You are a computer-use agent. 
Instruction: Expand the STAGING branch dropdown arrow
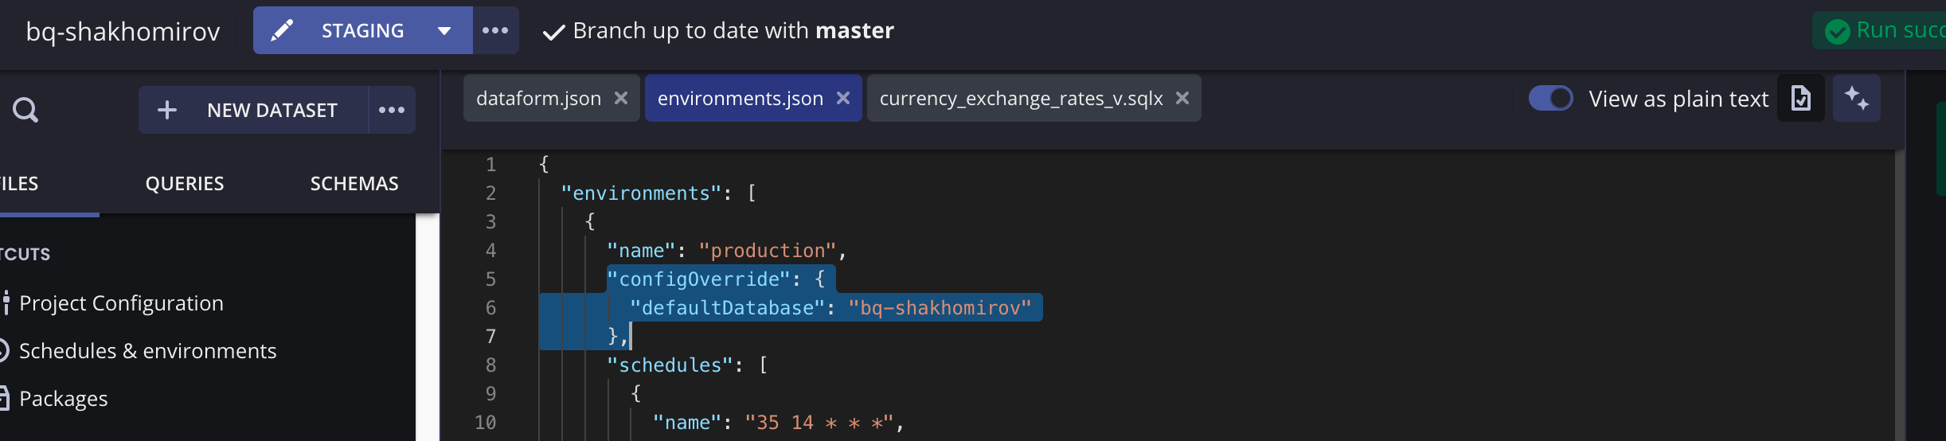pyautogui.click(x=444, y=31)
